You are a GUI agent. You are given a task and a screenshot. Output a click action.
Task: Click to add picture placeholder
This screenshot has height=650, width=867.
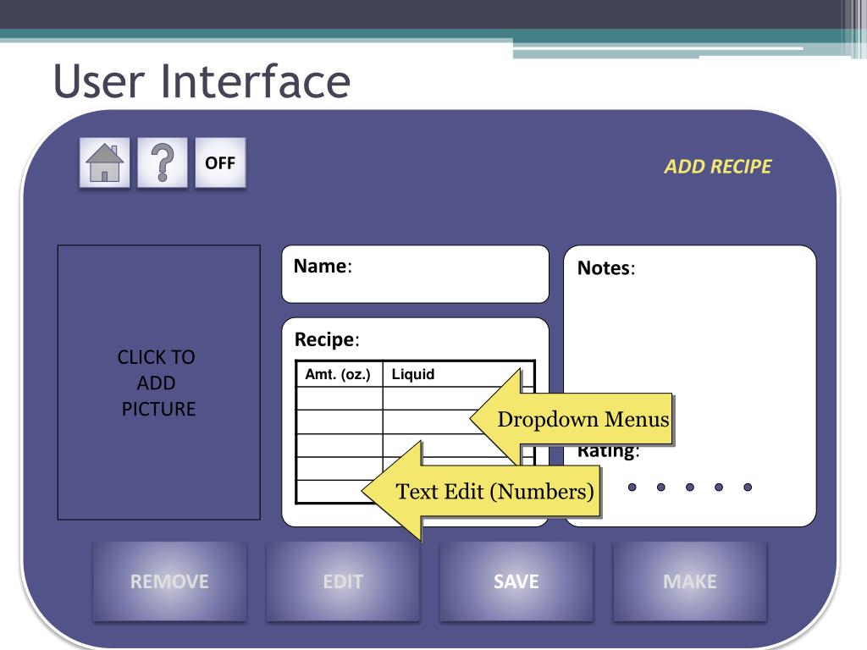coord(158,383)
